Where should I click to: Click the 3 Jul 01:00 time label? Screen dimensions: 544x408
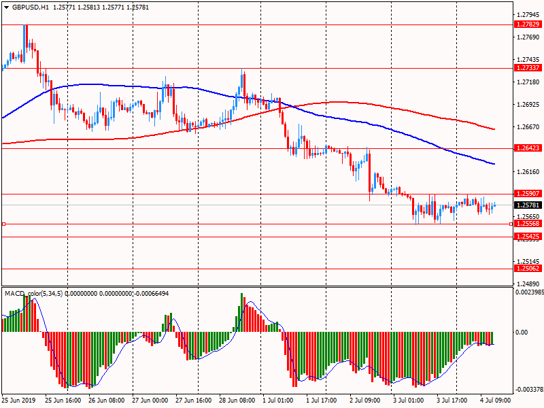[x=409, y=400]
